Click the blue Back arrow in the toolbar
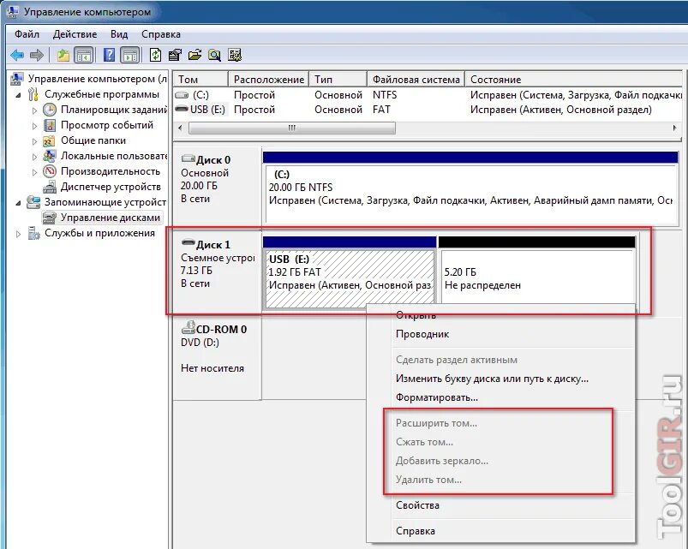The height and width of the screenshot is (549, 688). click(x=17, y=56)
